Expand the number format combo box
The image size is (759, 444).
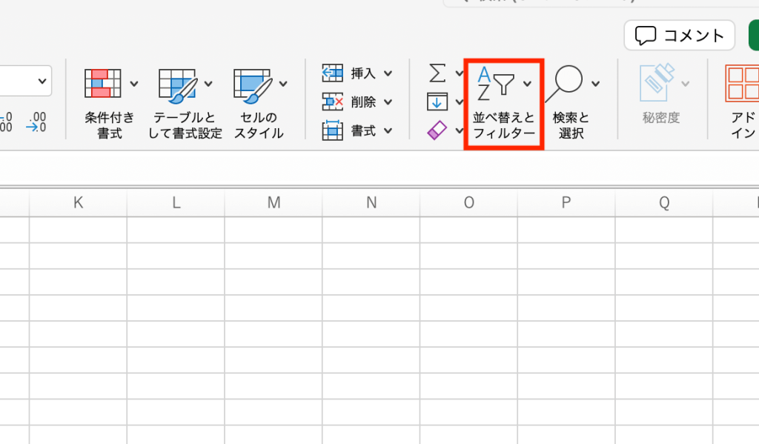[42, 80]
